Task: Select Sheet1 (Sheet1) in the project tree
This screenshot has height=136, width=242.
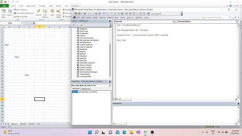Action: [85, 65]
